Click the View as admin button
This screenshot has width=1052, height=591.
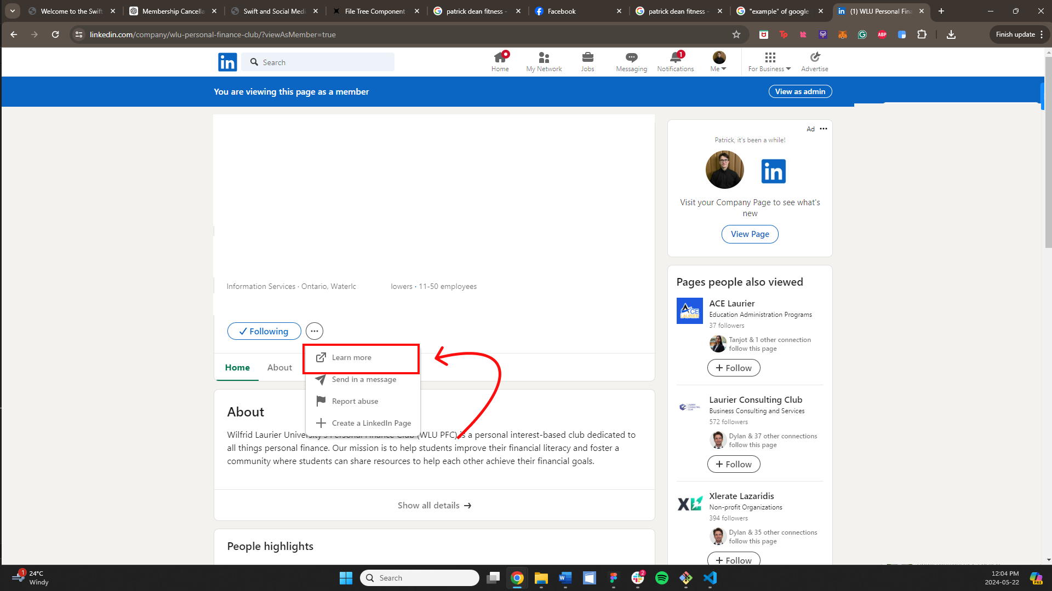pos(800,91)
